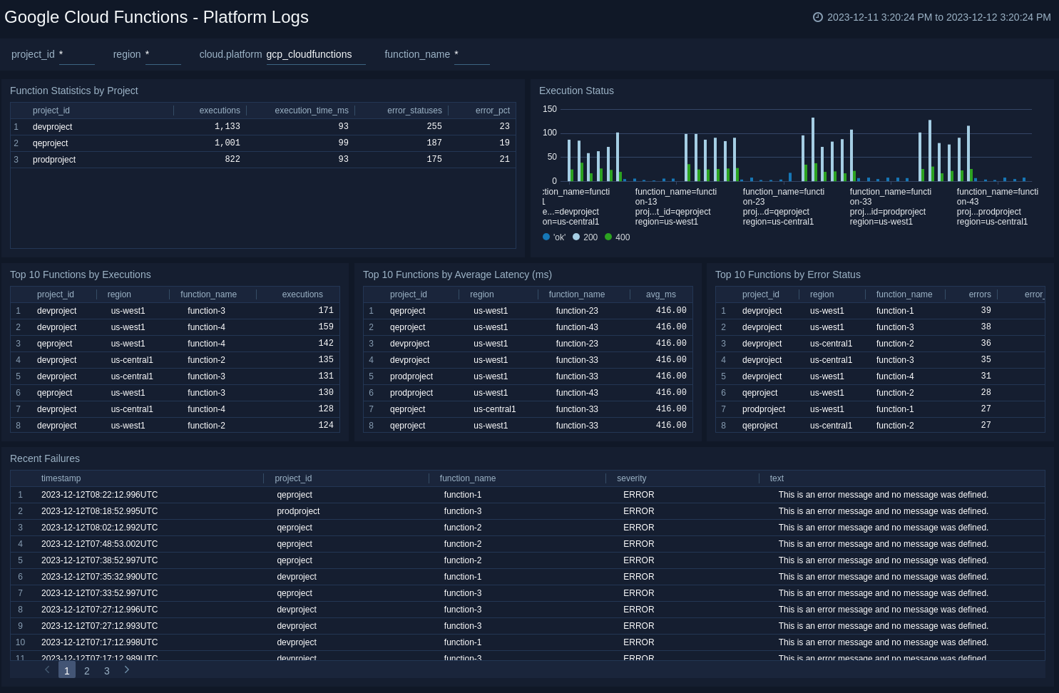The width and height of the screenshot is (1059, 693).
Task: Select page 2 in Recent Failures pagination
Action: tap(87, 670)
